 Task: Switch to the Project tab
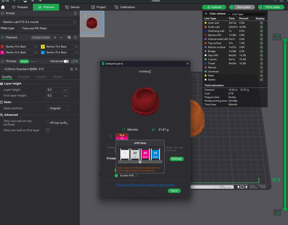[x=99, y=7]
